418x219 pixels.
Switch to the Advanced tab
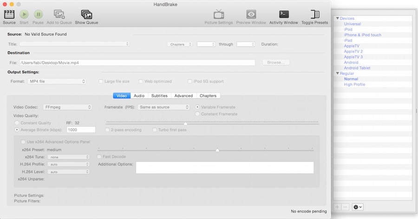click(x=183, y=96)
